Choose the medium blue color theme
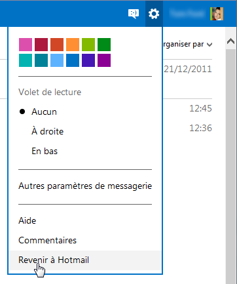 coord(73,60)
